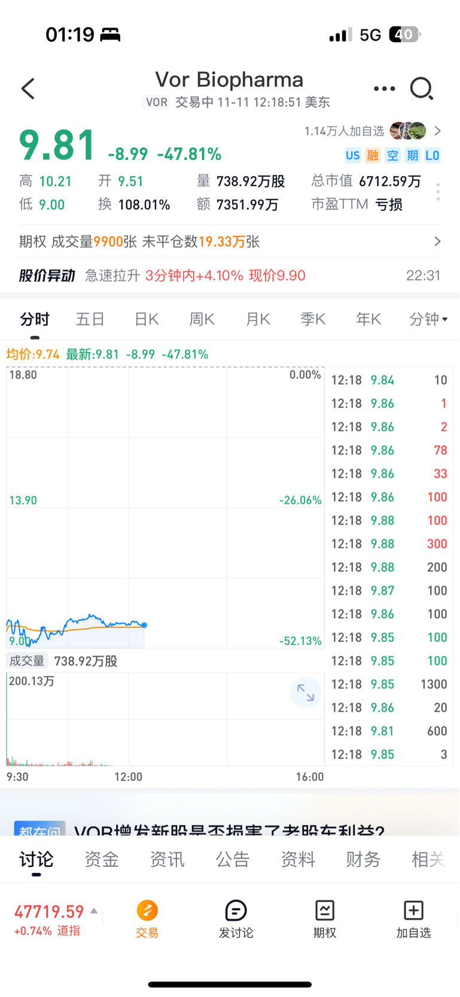
Task: Expand the chart to fullscreen
Action: (x=305, y=692)
